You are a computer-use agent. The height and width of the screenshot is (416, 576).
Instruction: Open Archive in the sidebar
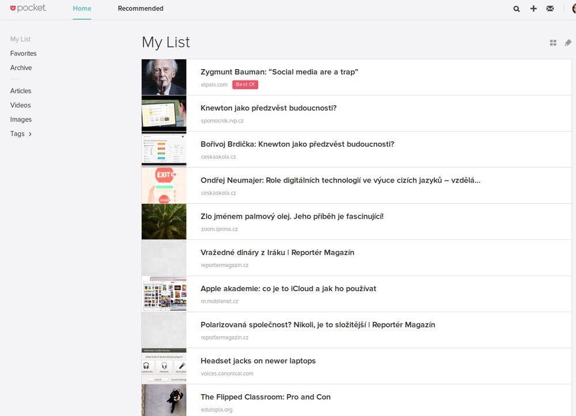[x=21, y=67]
